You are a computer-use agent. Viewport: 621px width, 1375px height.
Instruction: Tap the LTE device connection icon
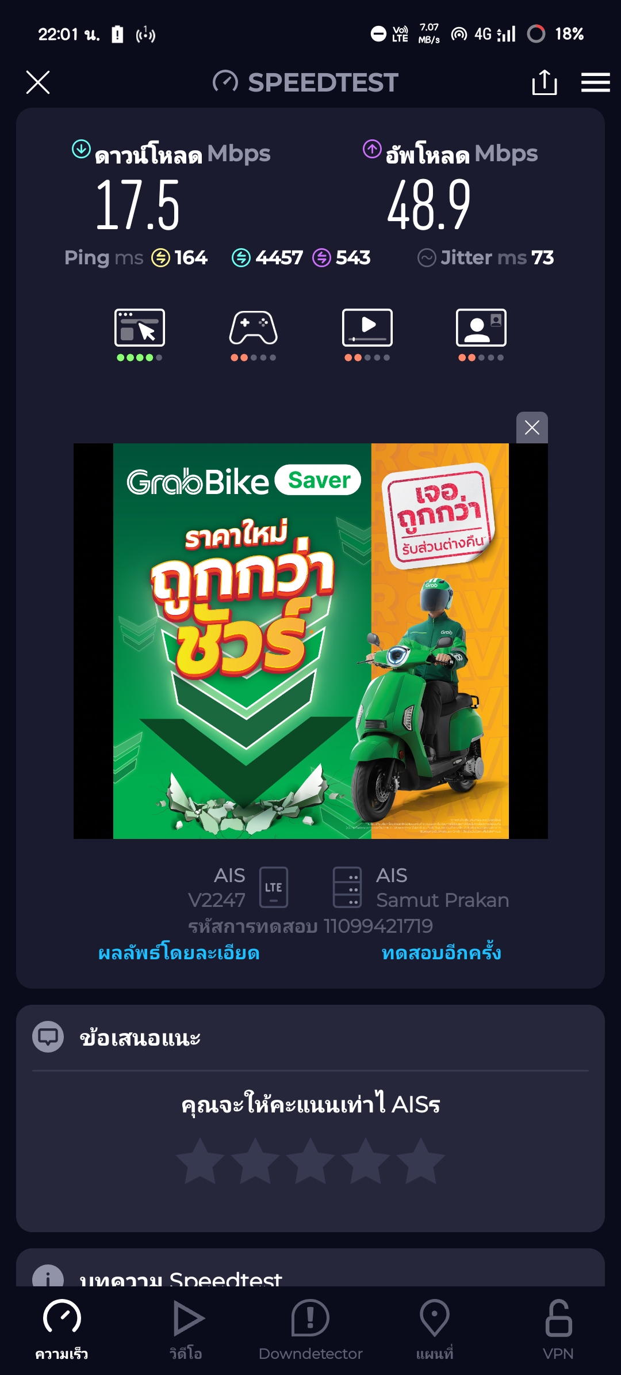click(274, 887)
